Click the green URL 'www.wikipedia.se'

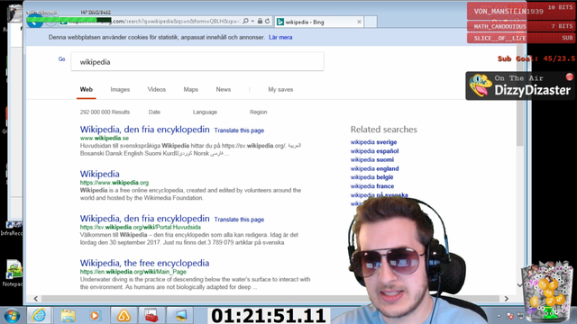pos(105,139)
